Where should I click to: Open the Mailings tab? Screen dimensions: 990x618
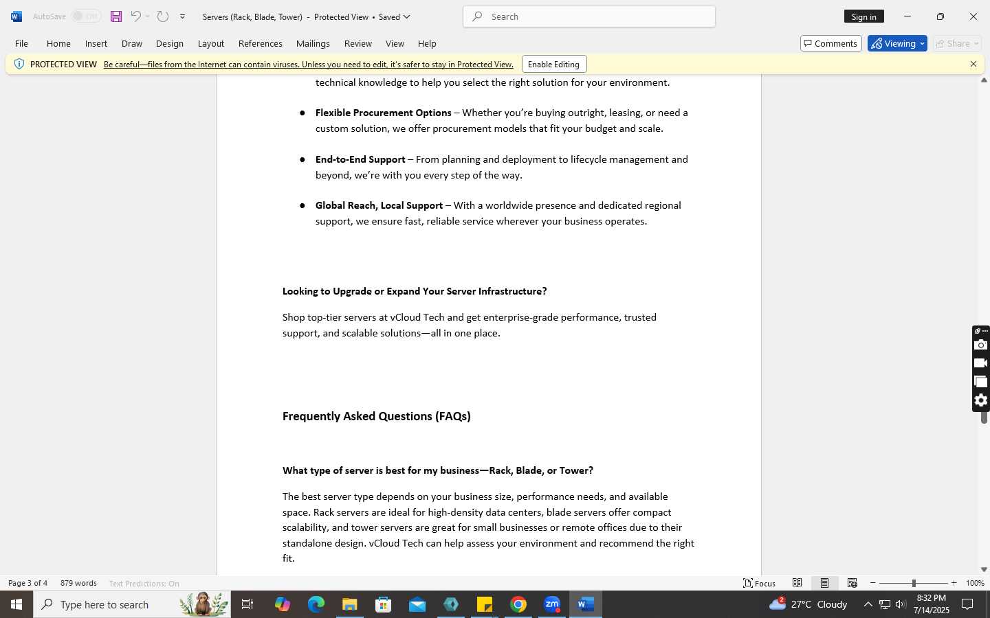pyautogui.click(x=313, y=43)
